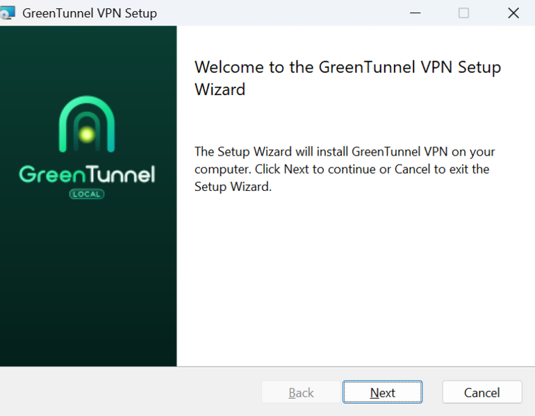
Task: Close the setup wizard window
Action: point(513,13)
